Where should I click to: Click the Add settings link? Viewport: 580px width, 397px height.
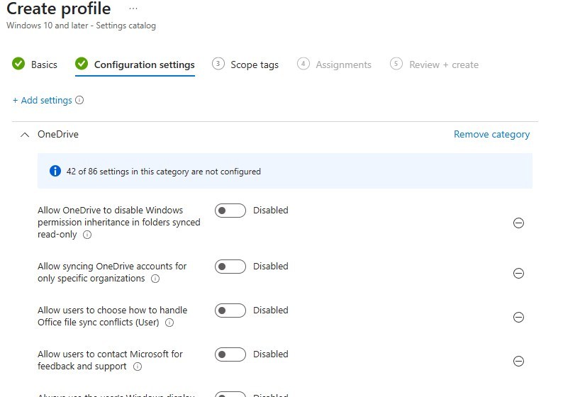42,100
